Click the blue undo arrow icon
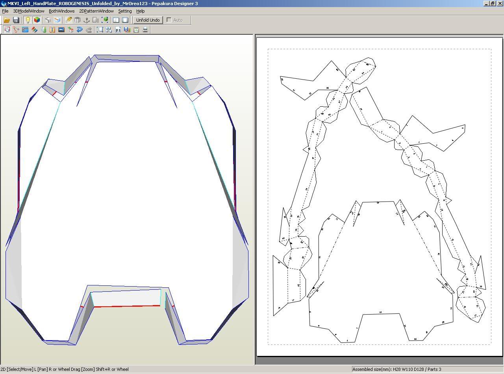This screenshot has height=374, width=504. [80, 30]
